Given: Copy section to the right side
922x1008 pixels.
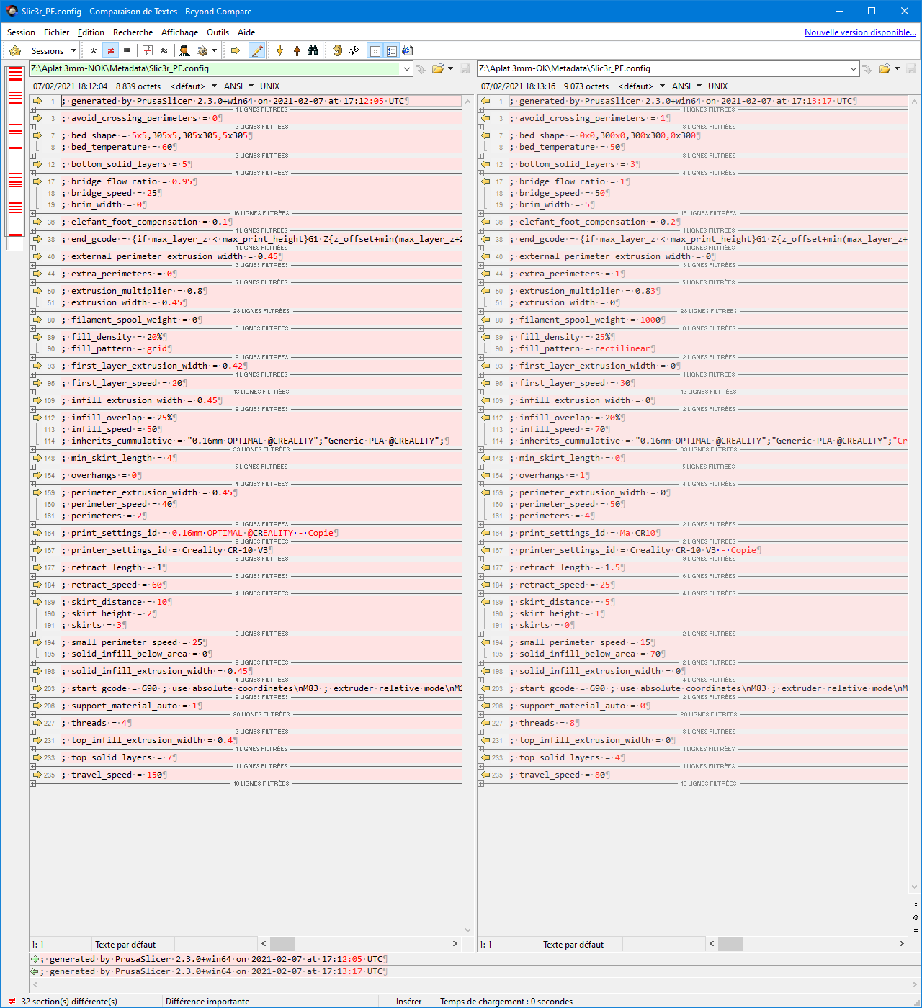Looking at the screenshot, I should pyautogui.click(x=236, y=50).
